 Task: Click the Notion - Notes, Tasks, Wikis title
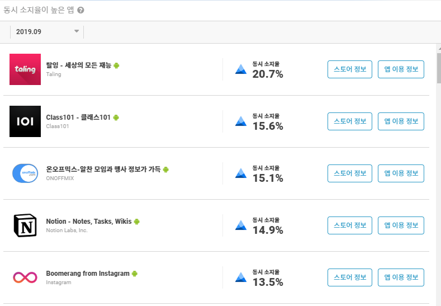(x=89, y=222)
